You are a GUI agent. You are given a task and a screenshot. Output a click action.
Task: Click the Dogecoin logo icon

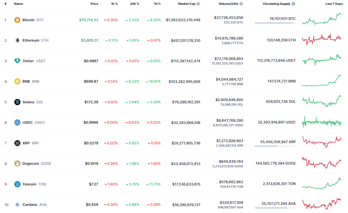(17, 164)
